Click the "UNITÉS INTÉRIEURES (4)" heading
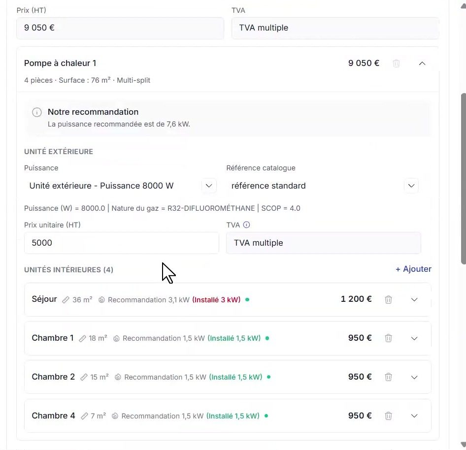 tap(68, 270)
